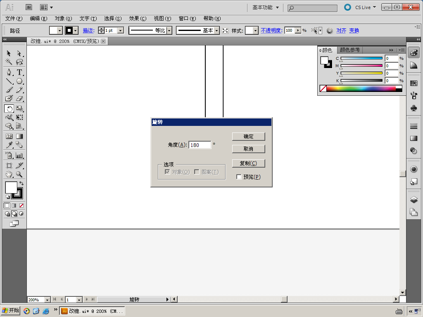Screen dimensions: 423x317
Task: Select the Pencil tool
Action: click(19, 90)
